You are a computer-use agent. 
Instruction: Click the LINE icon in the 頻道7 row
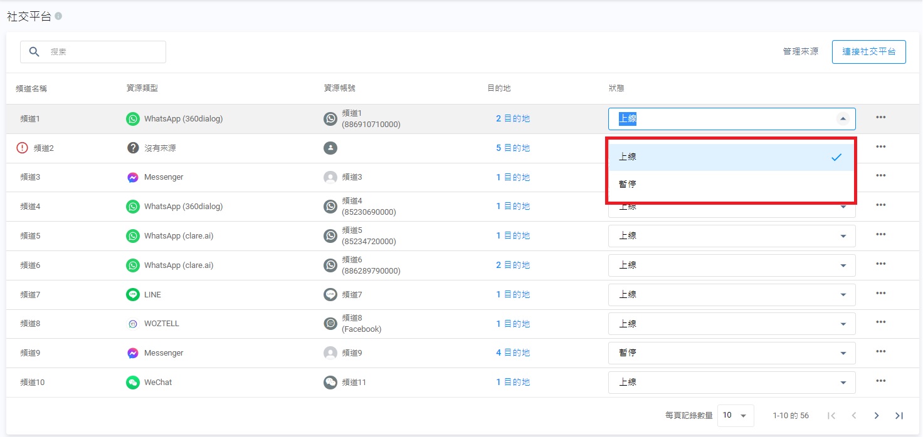tap(133, 294)
